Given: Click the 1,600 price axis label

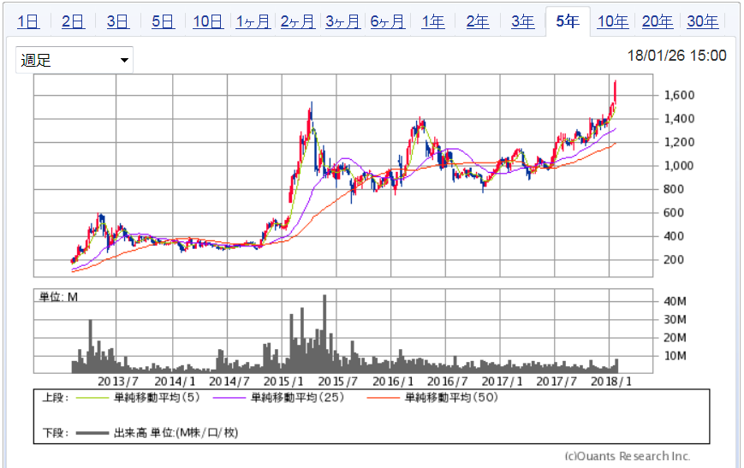Looking at the screenshot, I should click(679, 95).
